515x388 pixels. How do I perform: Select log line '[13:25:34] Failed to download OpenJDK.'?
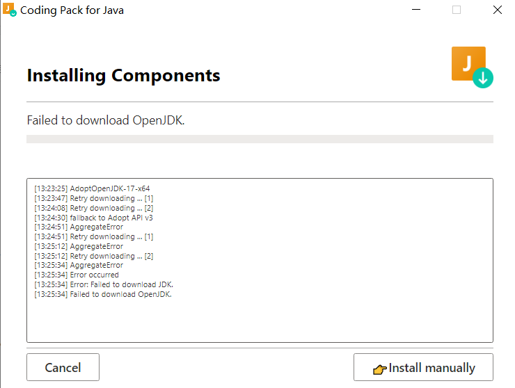pos(103,294)
